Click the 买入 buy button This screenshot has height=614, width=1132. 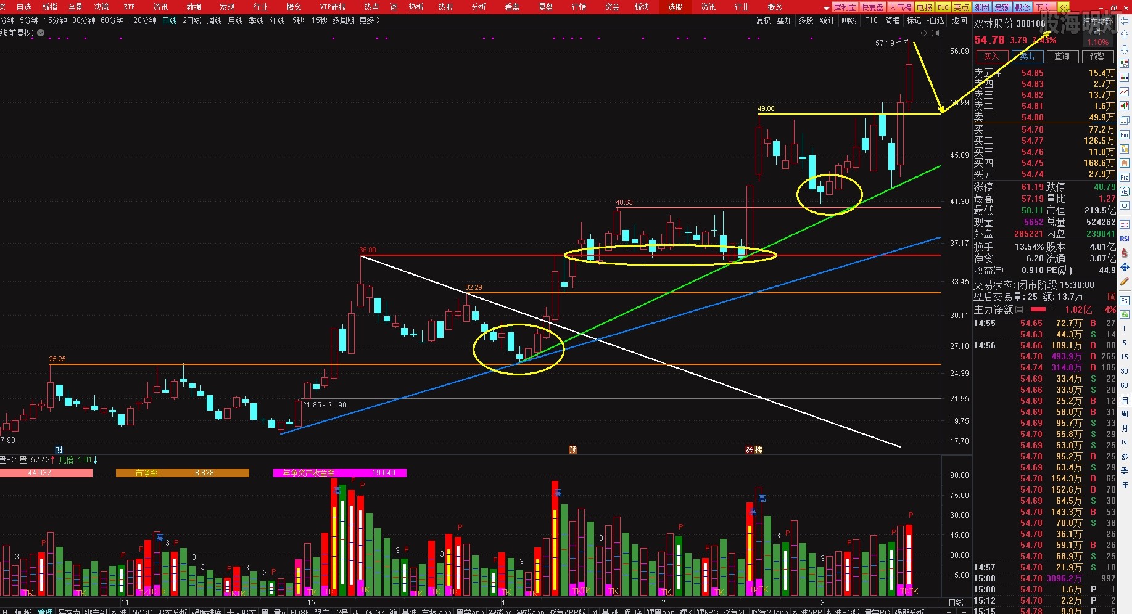pos(991,57)
